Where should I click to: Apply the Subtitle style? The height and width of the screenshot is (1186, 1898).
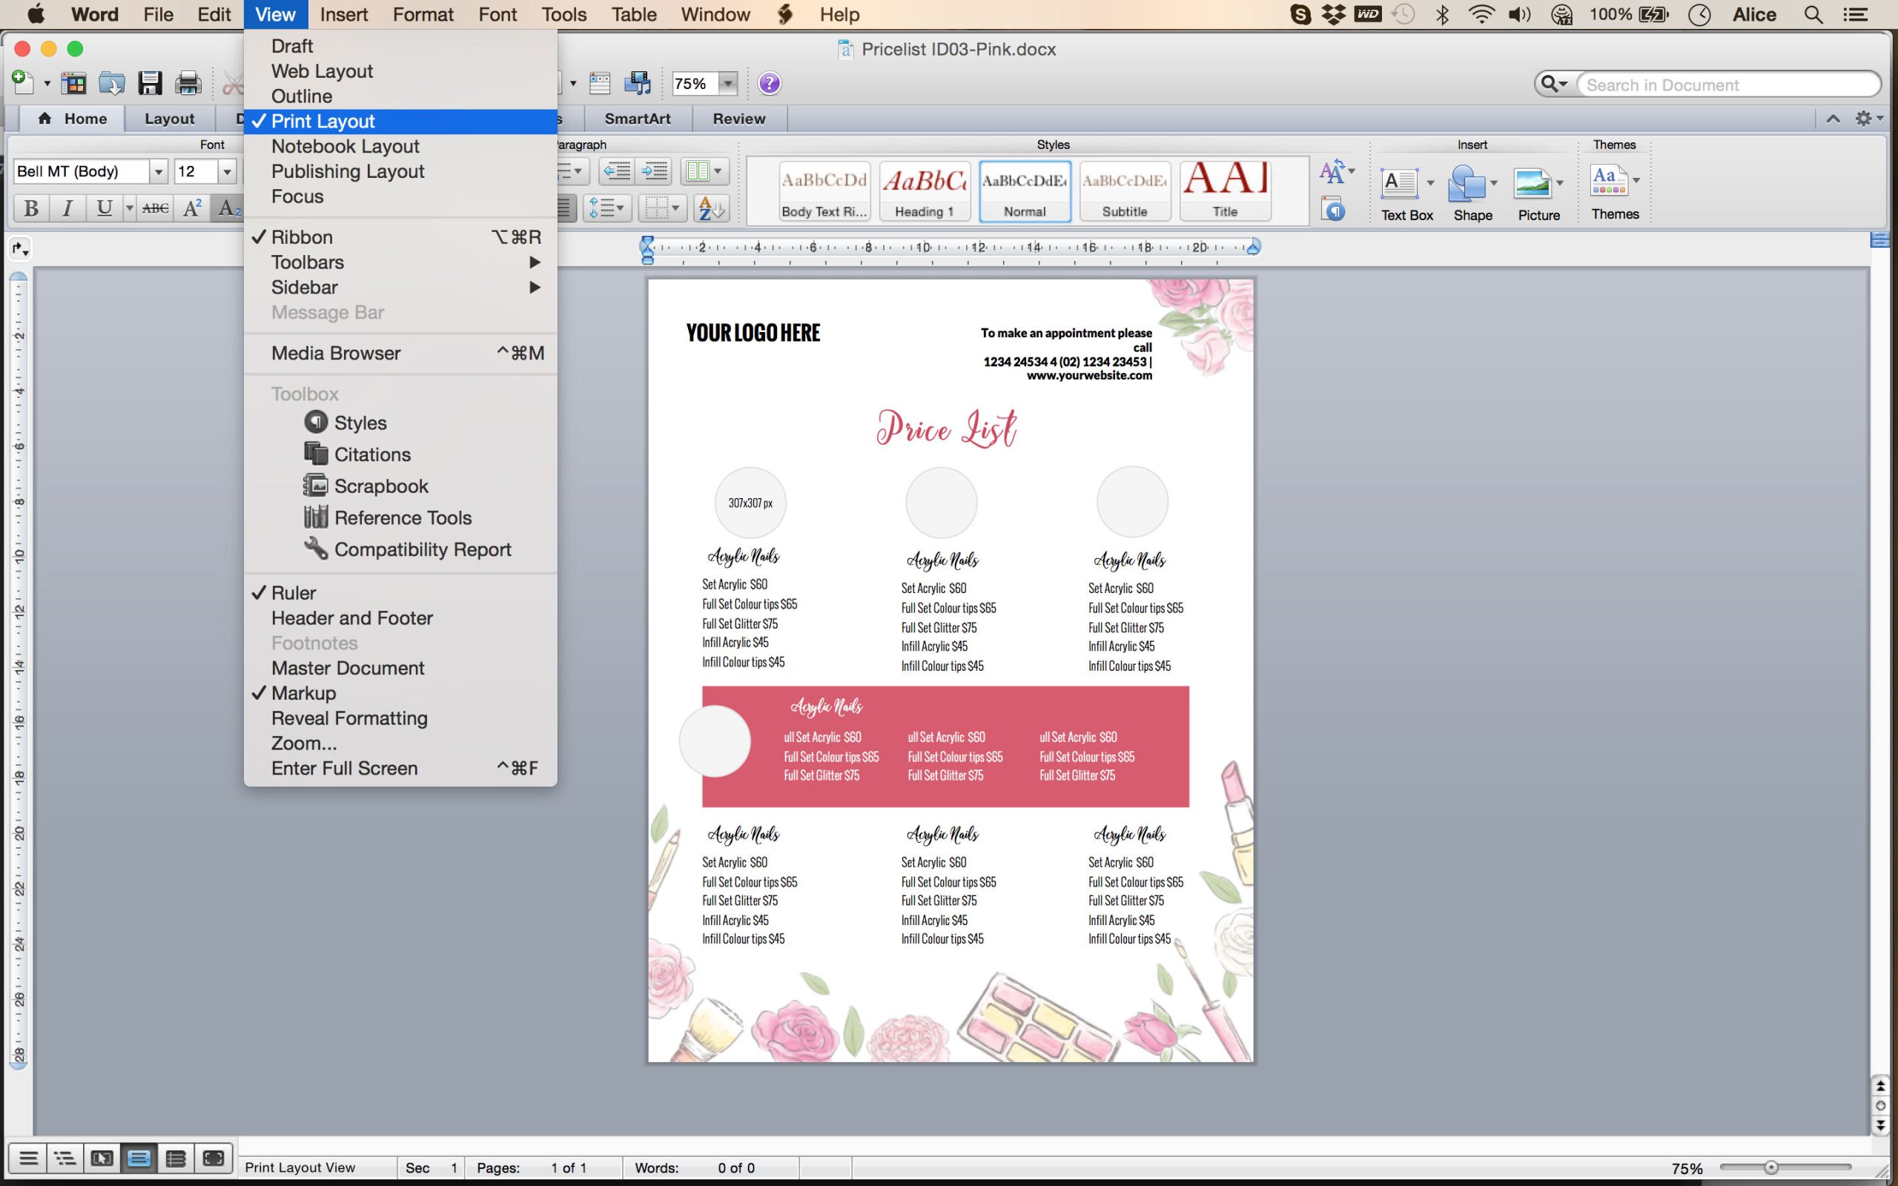pos(1125,191)
